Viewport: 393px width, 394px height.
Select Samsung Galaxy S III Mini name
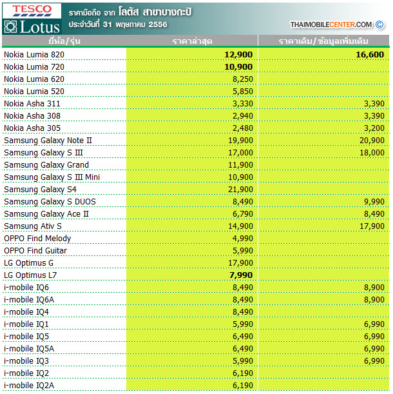pos(52,177)
